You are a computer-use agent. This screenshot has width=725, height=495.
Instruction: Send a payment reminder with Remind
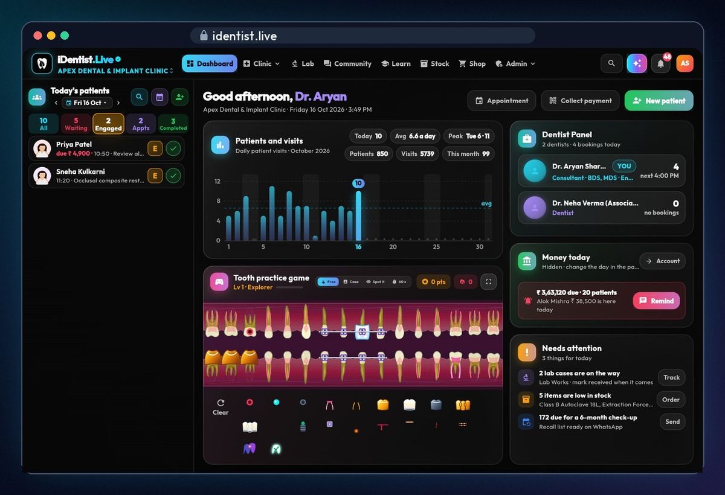tap(656, 301)
